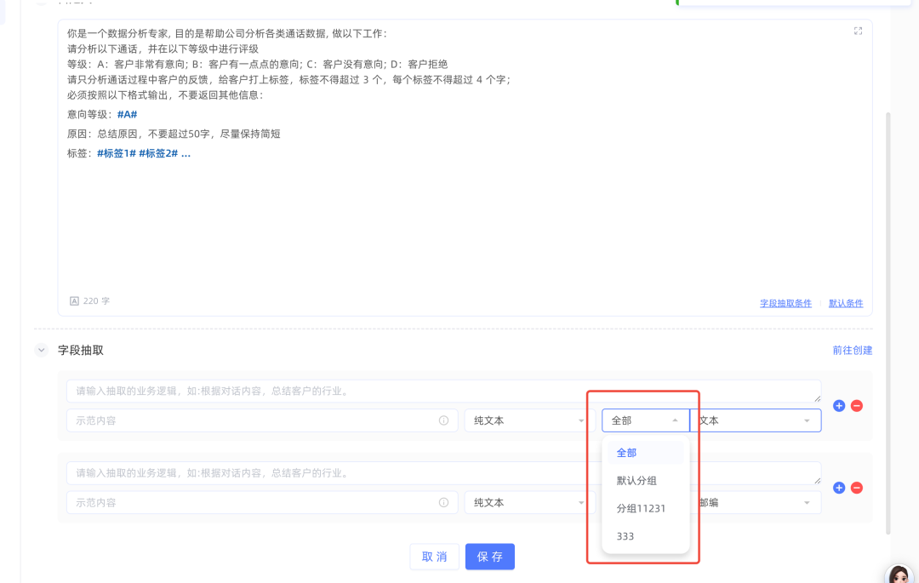
Task: Open the 字段抽取条件 link
Action: [785, 303]
